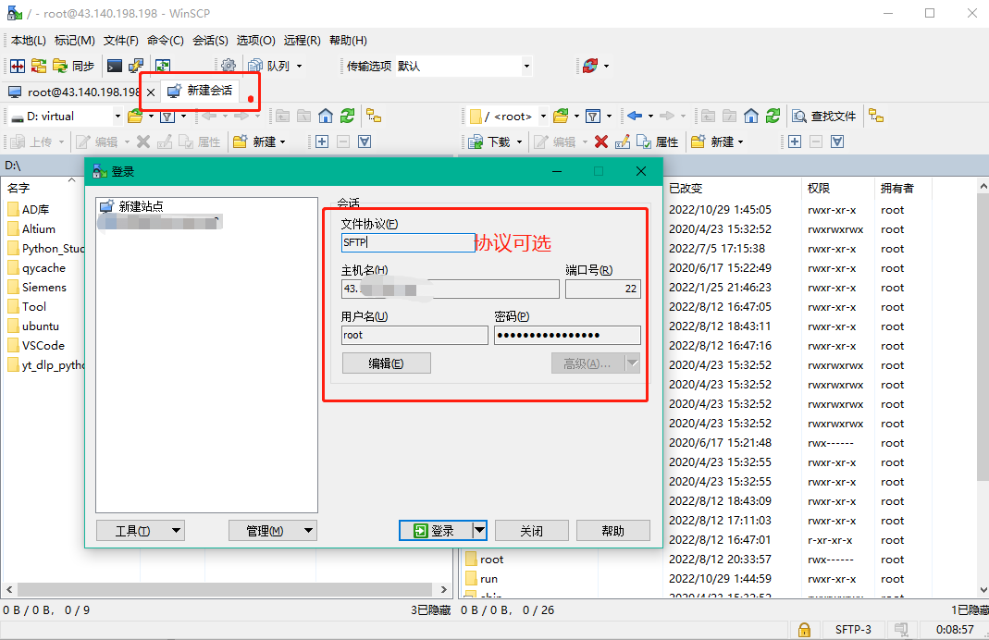Open the 文件协议 SFTP combo box
Screen dimensions: 989x640
[x=408, y=242]
